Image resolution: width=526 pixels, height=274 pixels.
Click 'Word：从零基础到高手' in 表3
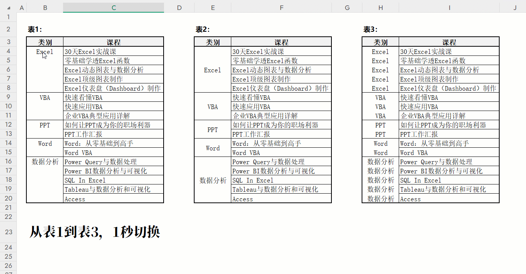pos(449,143)
